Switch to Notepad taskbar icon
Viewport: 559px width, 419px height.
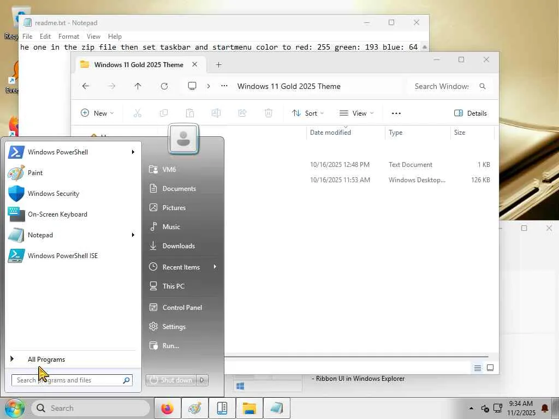276,408
